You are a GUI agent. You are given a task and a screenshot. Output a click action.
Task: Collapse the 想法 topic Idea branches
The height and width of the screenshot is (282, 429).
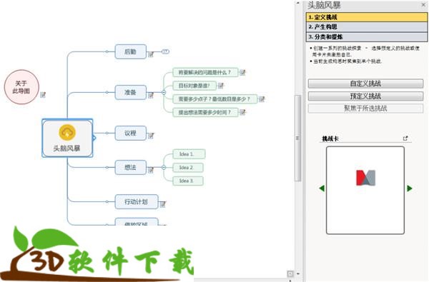164,167
